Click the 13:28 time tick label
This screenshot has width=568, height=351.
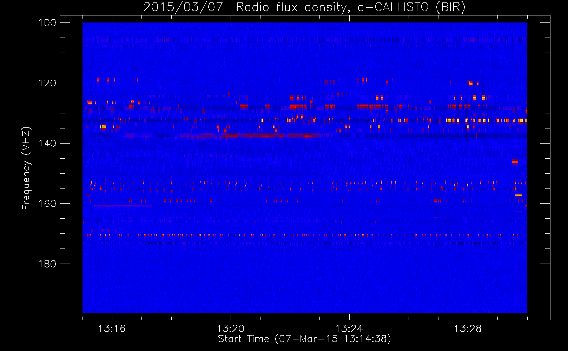(468, 329)
